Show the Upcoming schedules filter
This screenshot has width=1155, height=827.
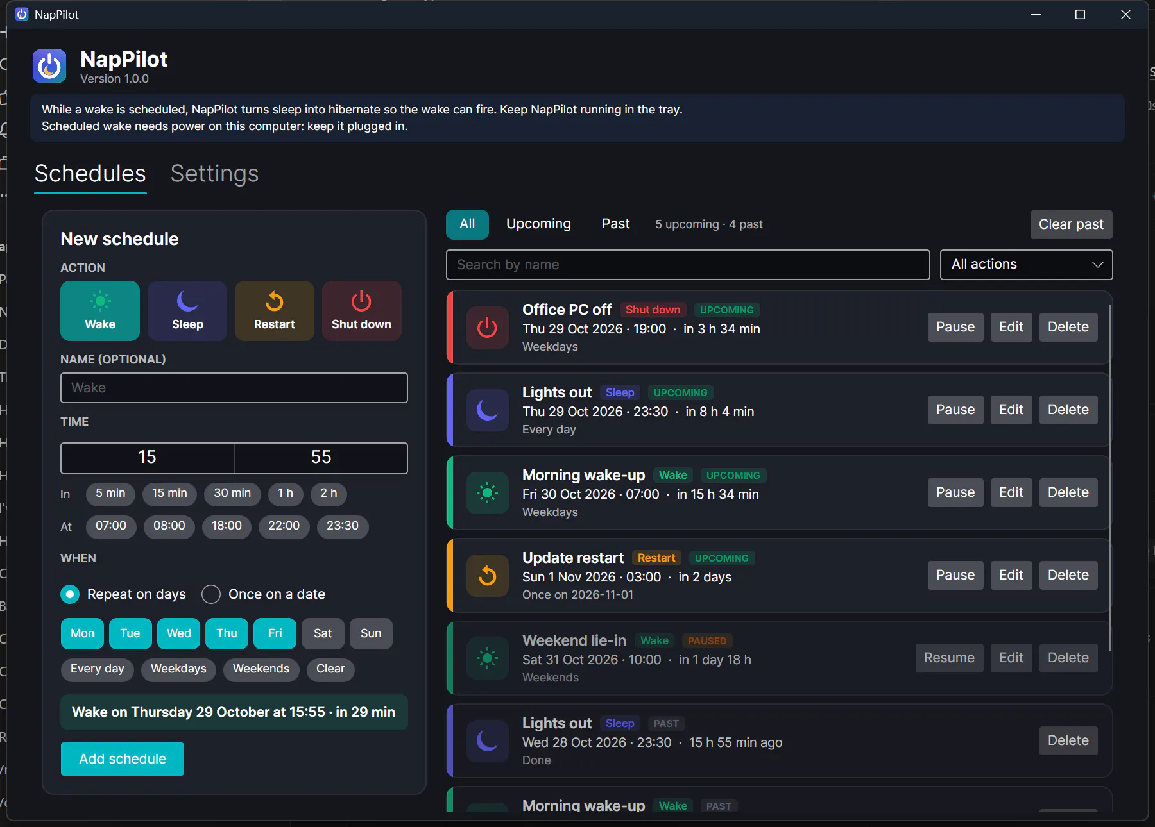point(538,224)
